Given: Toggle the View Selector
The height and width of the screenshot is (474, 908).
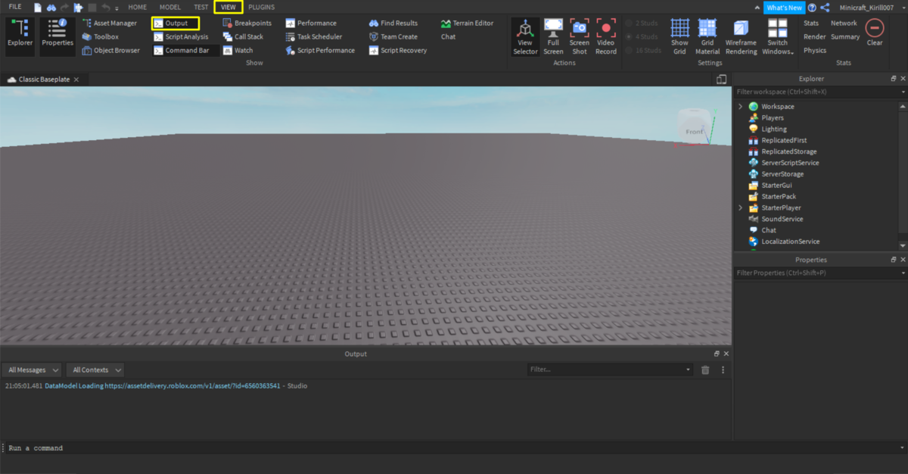Looking at the screenshot, I should 525,36.
